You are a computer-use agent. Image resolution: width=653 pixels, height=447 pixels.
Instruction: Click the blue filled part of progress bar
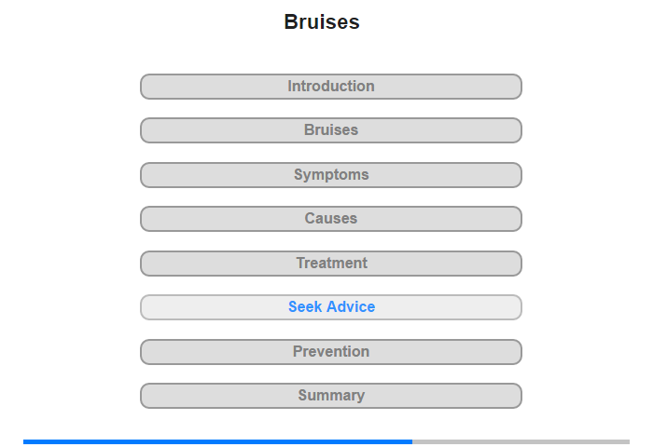pos(217,441)
